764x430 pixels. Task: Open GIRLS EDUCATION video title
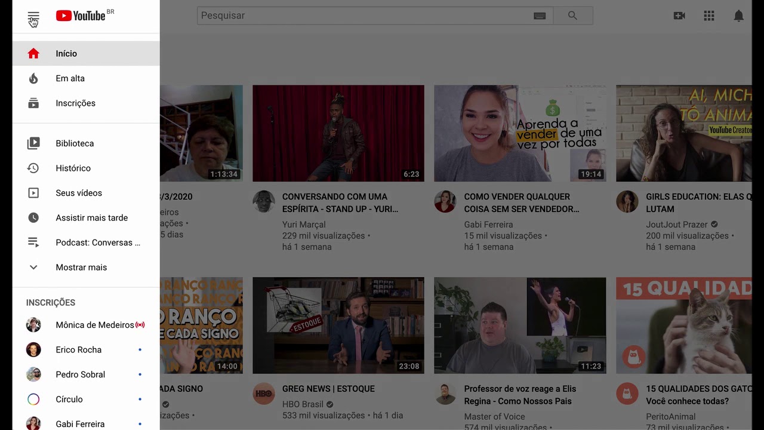point(698,203)
